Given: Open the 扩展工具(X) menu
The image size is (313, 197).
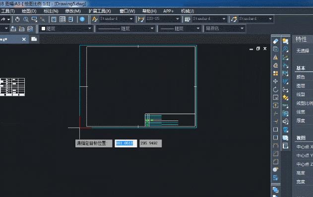Looking at the screenshot, I should tap(100, 11).
